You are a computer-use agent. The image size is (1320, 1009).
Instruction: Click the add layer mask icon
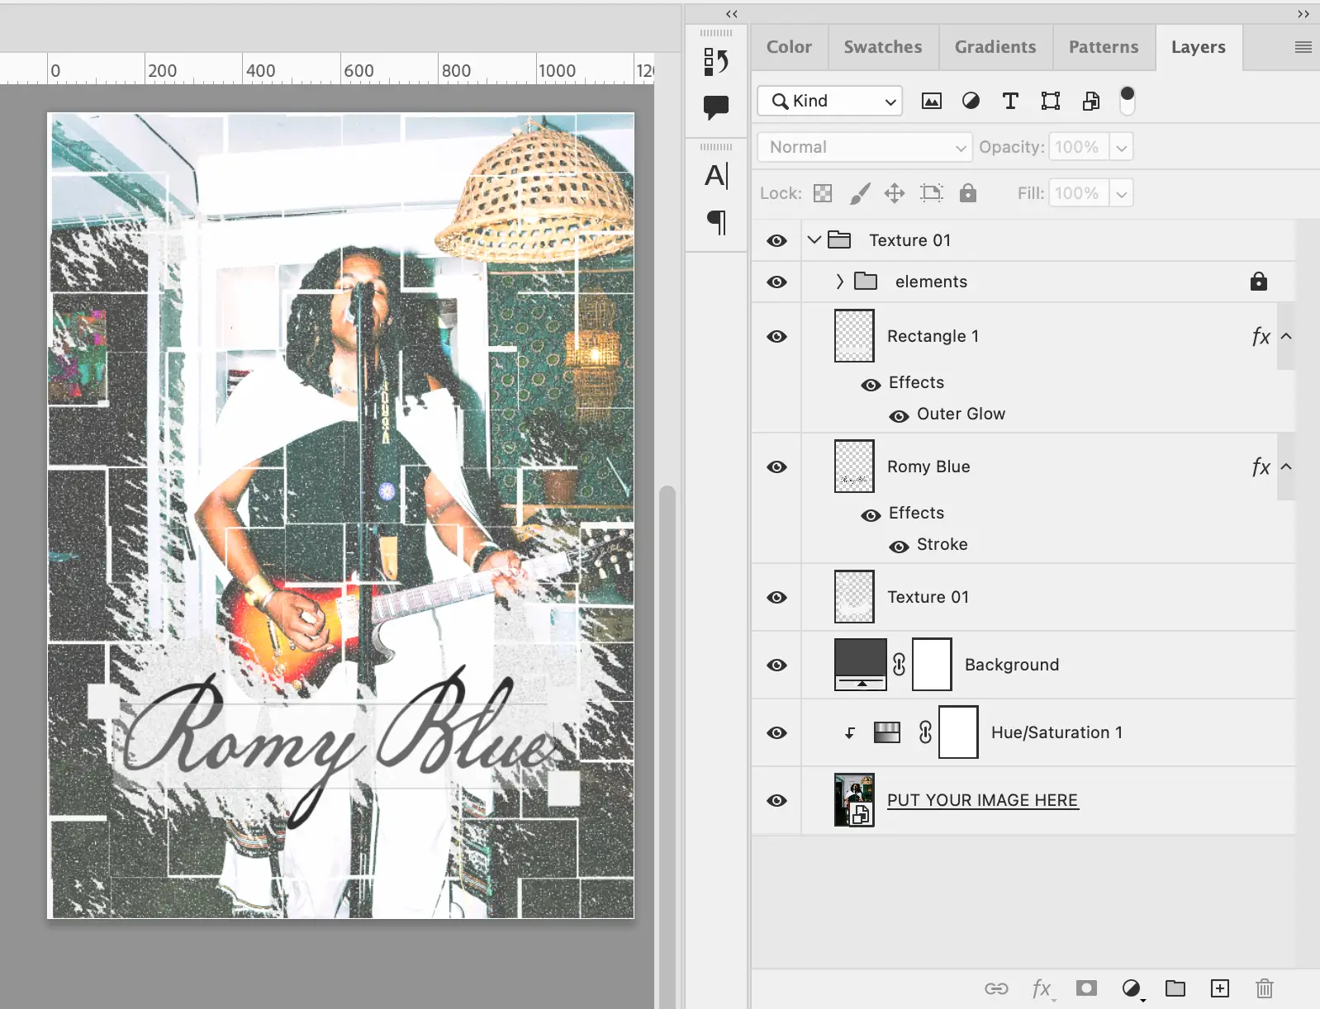[1086, 988]
